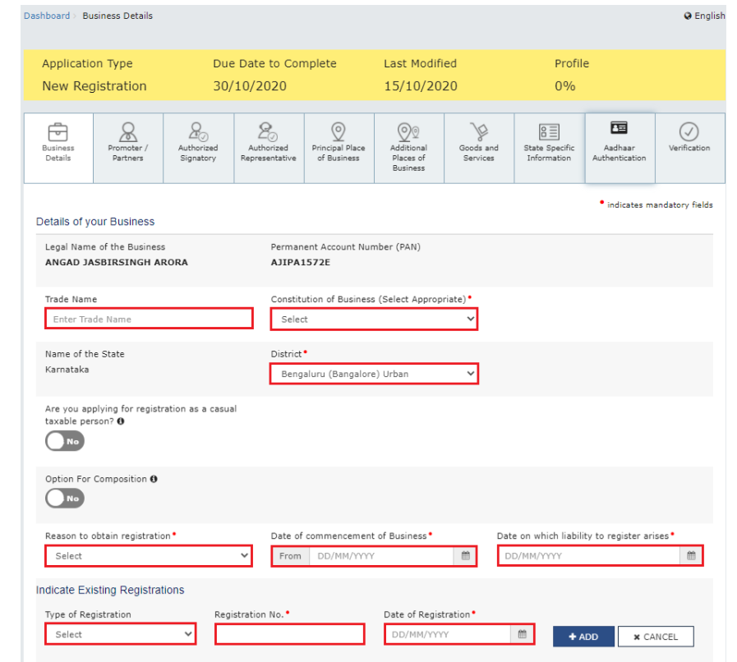Open Reason to obtain registration dropdown
Image resolution: width=737 pixels, height=662 pixels.
click(149, 556)
